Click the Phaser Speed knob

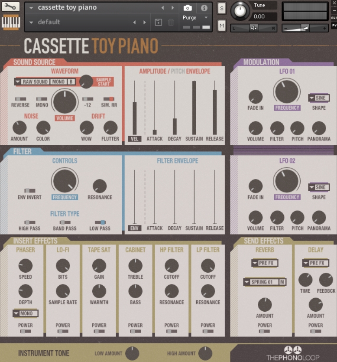26,266
